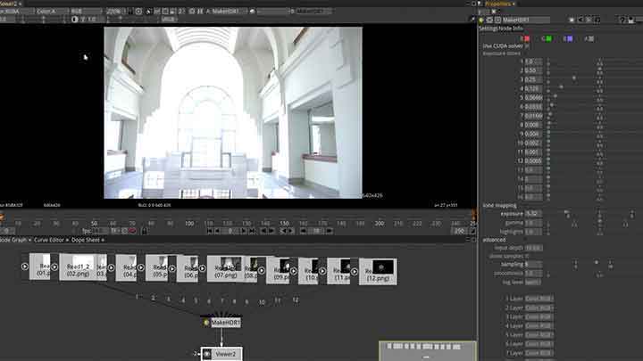Click the node graph minimap thumbnail

[427, 351]
